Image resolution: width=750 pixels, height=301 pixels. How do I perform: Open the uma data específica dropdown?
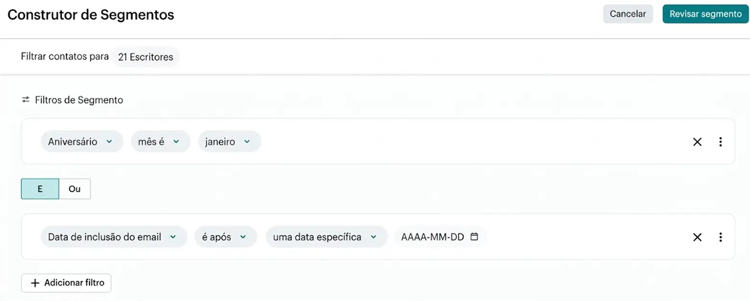[326, 237]
